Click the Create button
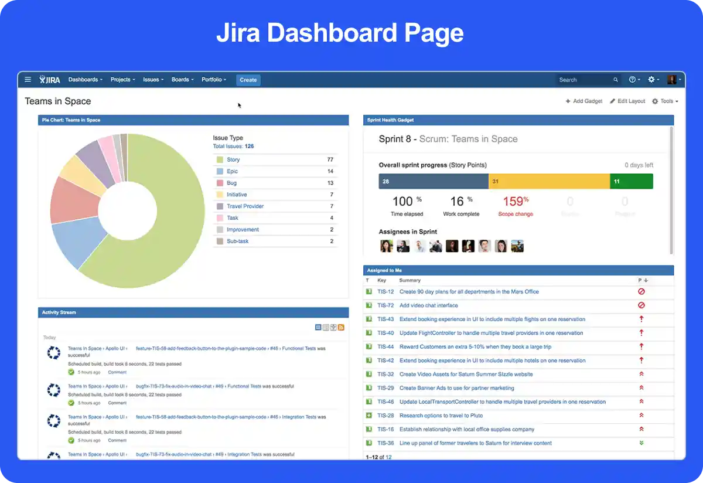Viewport: 703px width, 483px height. tap(248, 80)
